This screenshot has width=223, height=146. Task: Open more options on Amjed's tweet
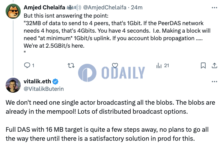pos(214,8)
